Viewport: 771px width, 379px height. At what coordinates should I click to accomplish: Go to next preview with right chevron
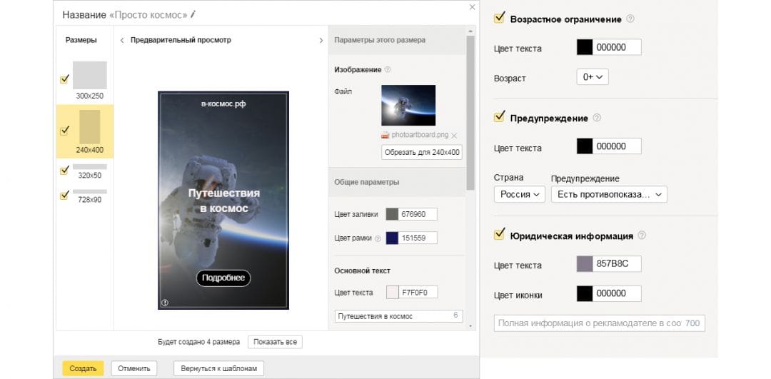point(321,40)
